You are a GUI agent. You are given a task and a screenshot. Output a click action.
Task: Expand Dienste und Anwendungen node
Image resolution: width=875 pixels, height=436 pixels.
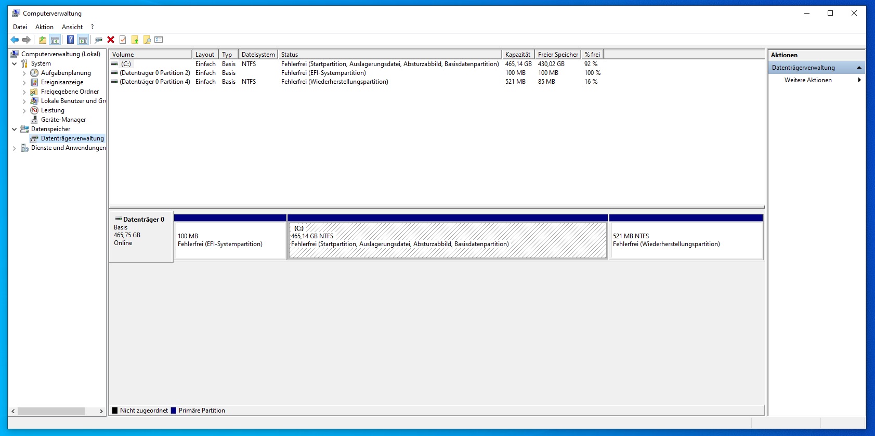(x=15, y=148)
